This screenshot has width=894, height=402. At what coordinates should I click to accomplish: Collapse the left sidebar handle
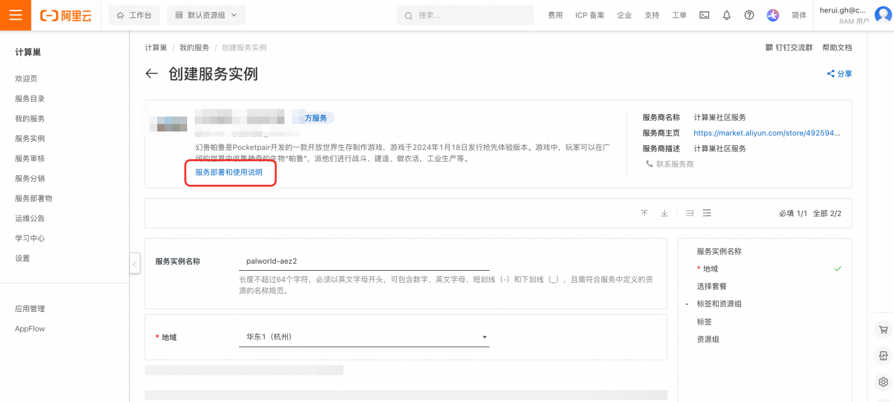(135, 264)
